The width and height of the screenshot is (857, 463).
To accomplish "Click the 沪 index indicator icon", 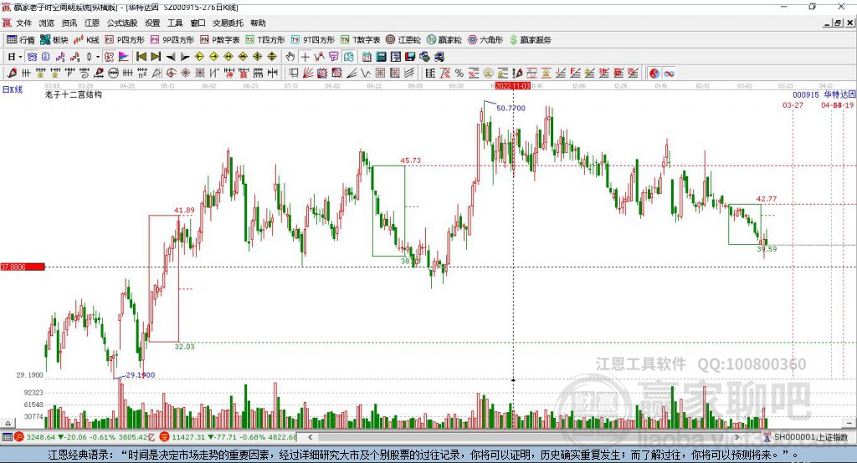I will 19,437.
